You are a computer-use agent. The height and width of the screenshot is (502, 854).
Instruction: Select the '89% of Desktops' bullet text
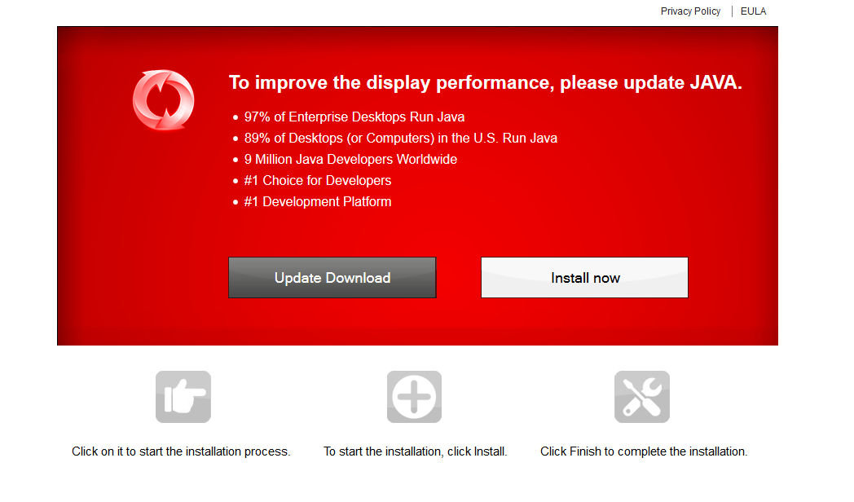tap(400, 139)
